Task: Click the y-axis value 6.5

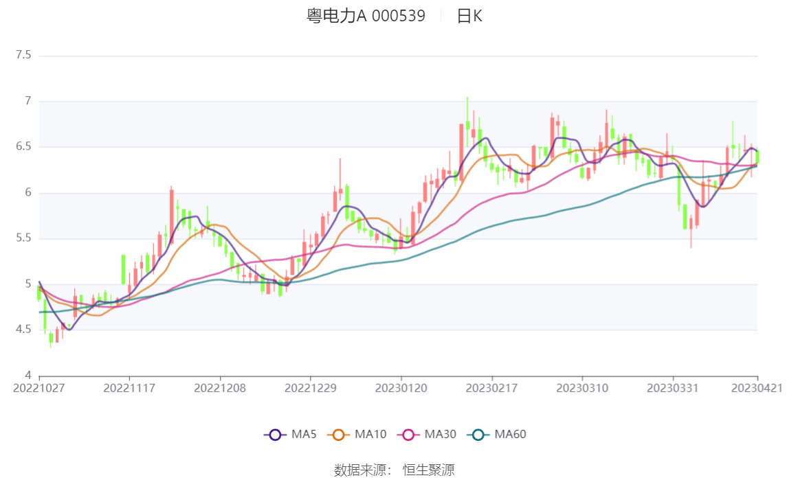Action: 23,146
